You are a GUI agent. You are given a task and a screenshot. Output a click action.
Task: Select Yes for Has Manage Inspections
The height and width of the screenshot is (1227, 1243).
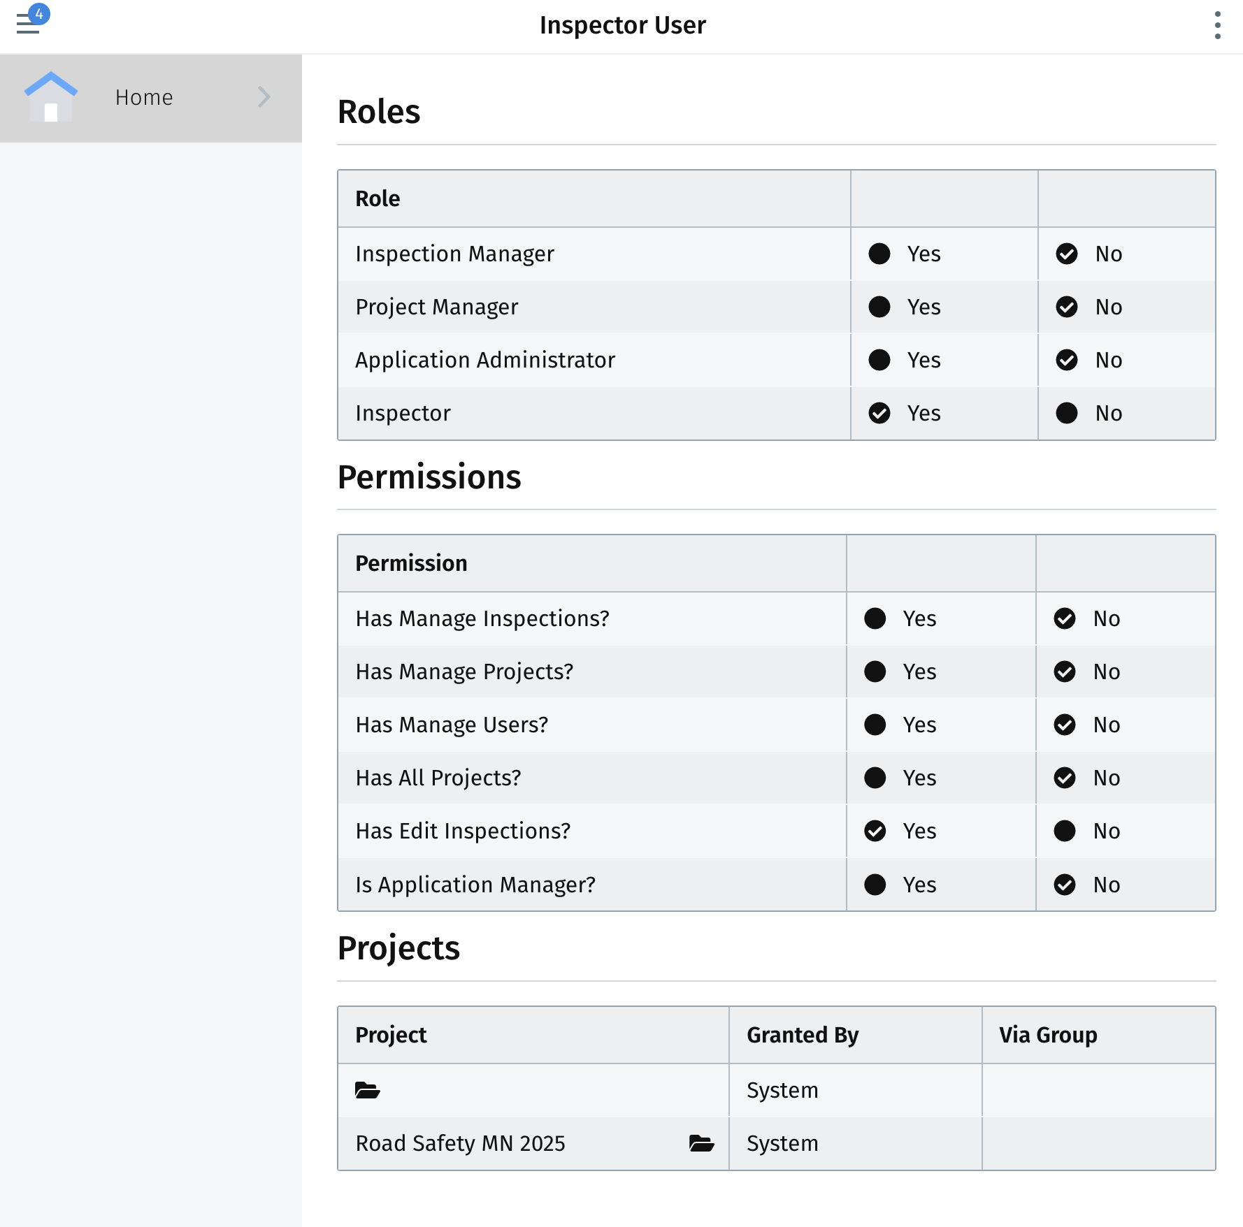(875, 618)
